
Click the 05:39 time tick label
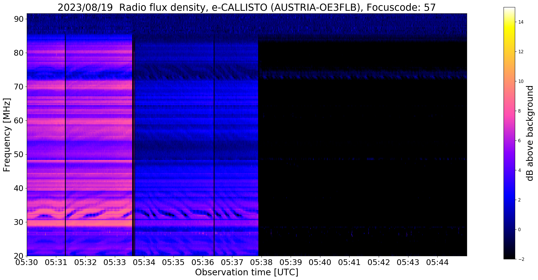tap(291, 263)
